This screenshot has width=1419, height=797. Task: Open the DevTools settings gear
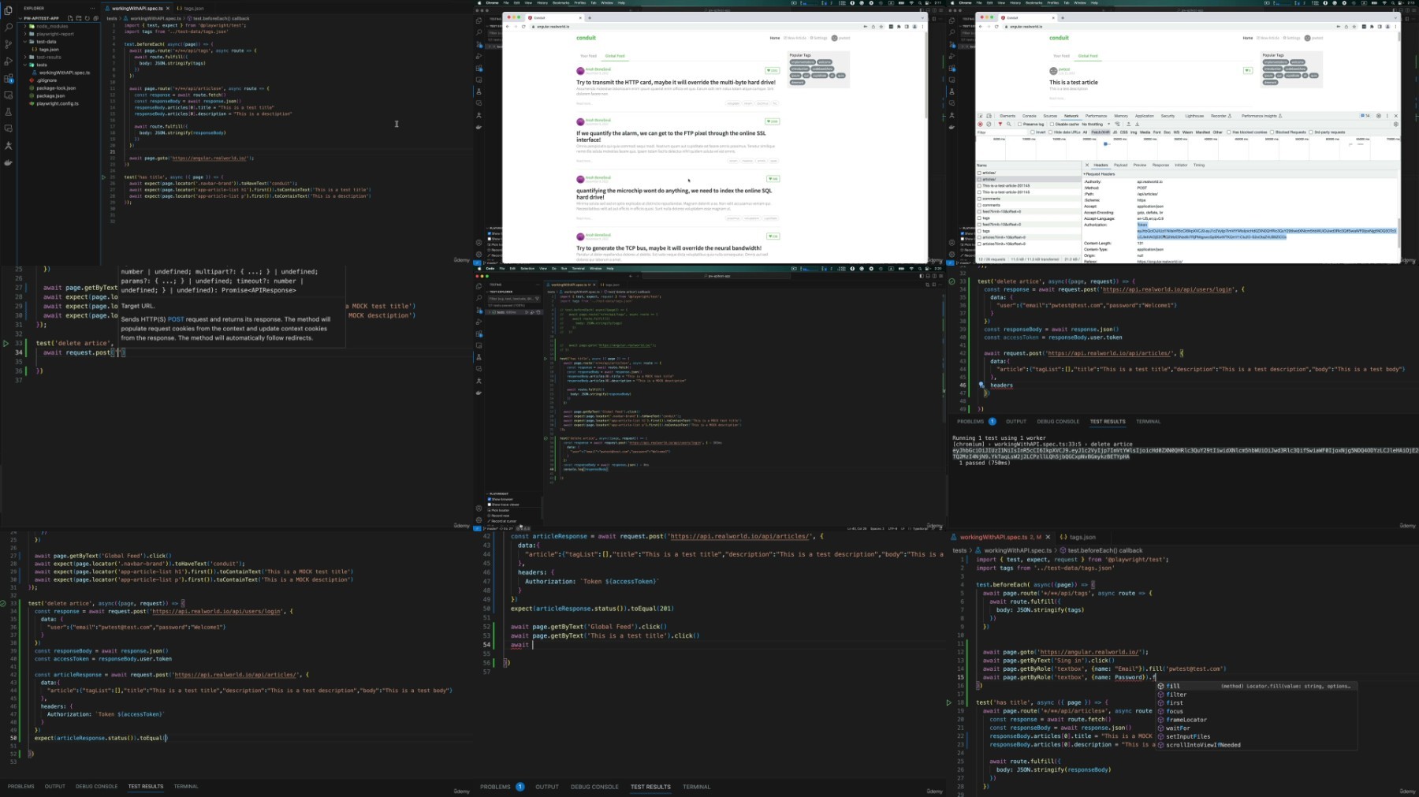point(1379,116)
